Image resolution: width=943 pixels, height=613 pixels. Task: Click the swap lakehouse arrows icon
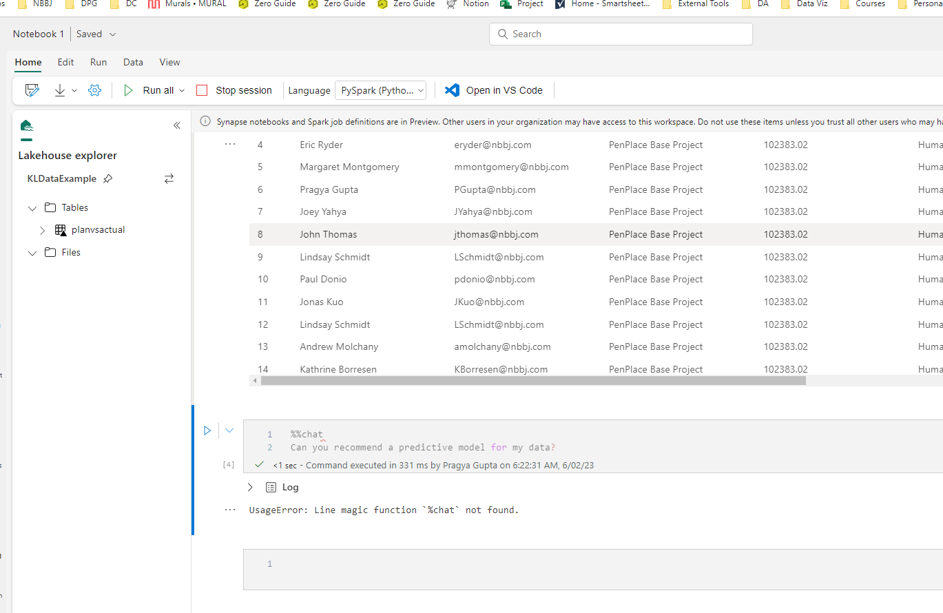coord(169,179)
